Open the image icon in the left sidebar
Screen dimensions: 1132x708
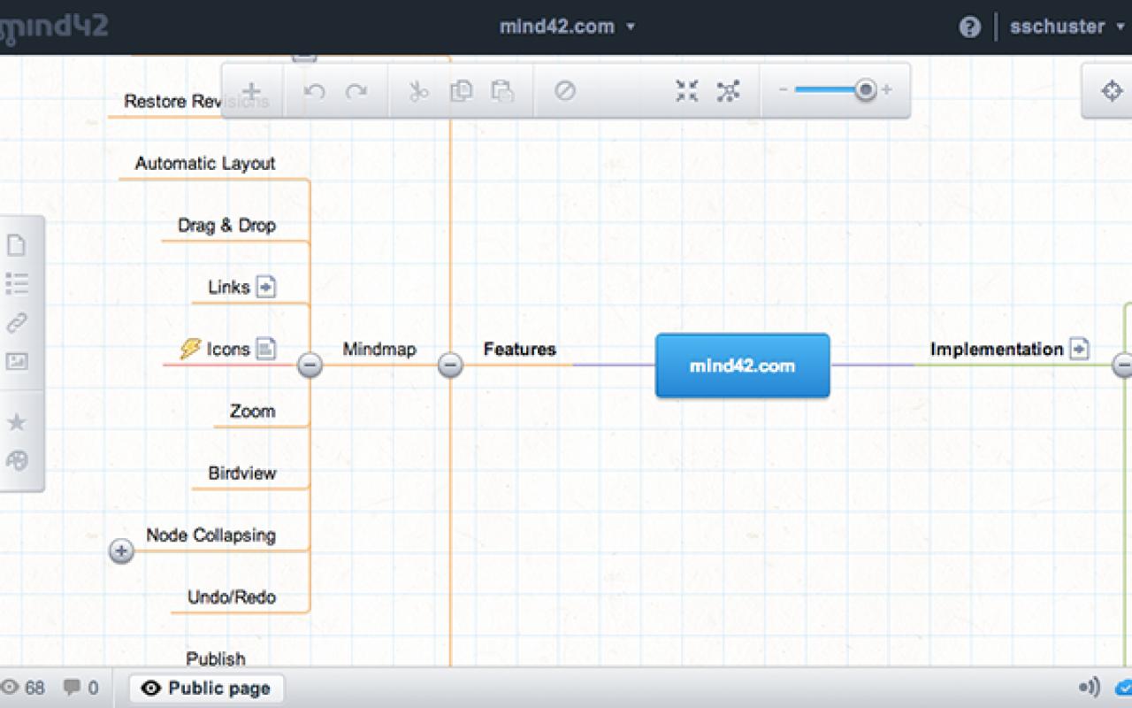(x=17, y=361)
